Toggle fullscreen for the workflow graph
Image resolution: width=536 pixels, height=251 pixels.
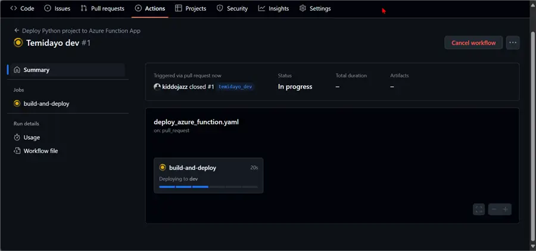point(479,209)
